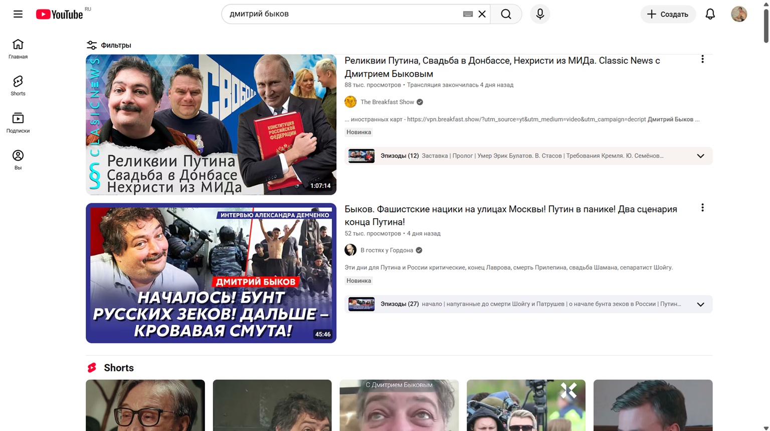Open more options for Gordon interview video
Screen dimensions: 770x431
(702, 208)
